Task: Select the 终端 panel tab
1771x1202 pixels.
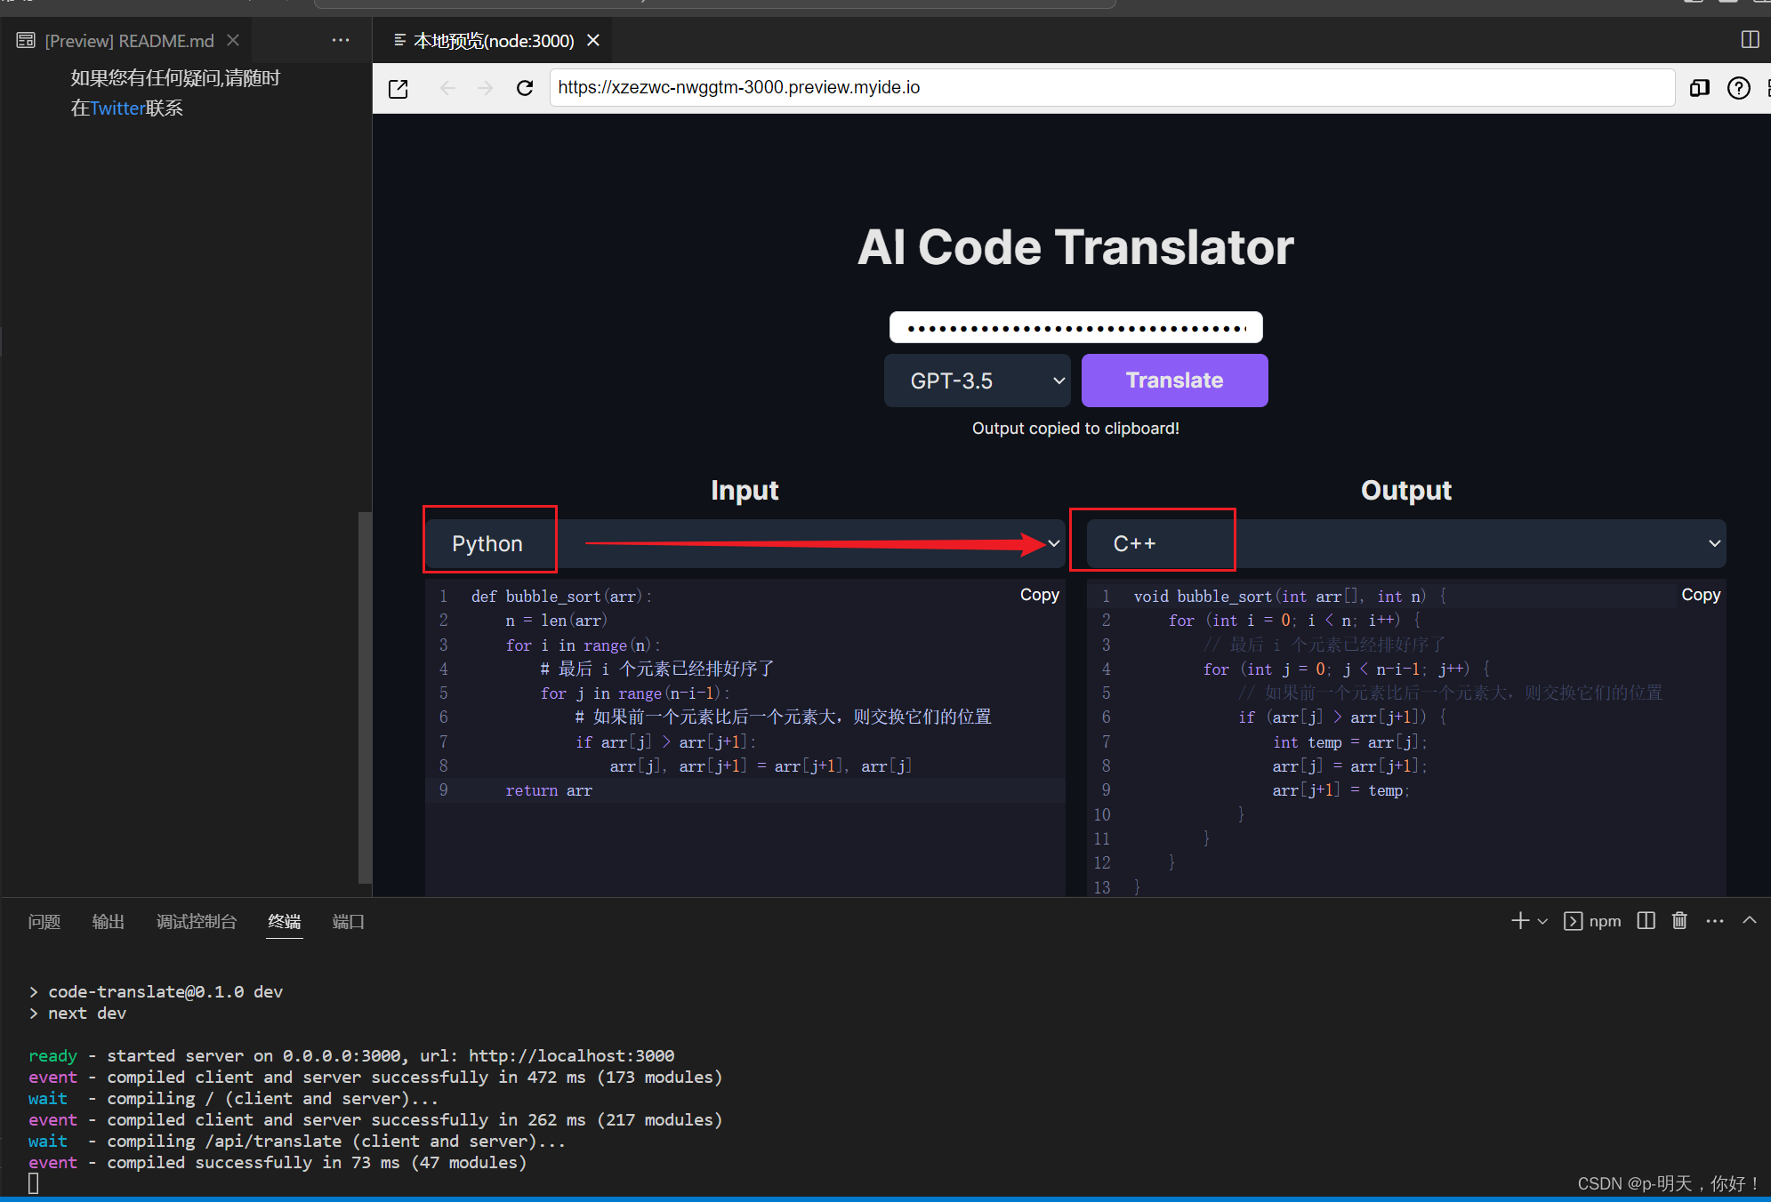Action: click(x=285, y=922)
